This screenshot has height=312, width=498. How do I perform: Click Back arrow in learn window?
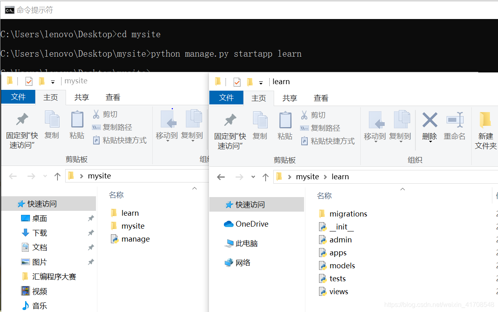pyautogui.click(x=221, y=177)
